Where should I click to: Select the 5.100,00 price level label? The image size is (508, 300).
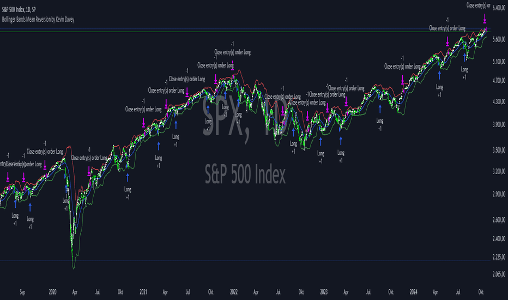click(x=499, y=61)
